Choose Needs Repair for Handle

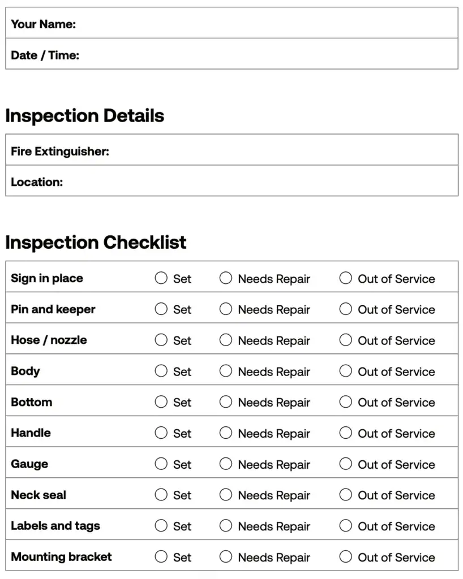tap(226, 433)
